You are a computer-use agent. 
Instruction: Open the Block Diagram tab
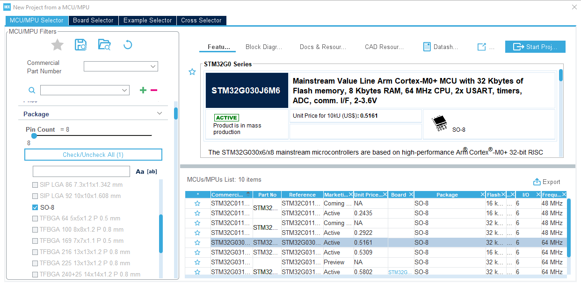click(x=264, y=46)
